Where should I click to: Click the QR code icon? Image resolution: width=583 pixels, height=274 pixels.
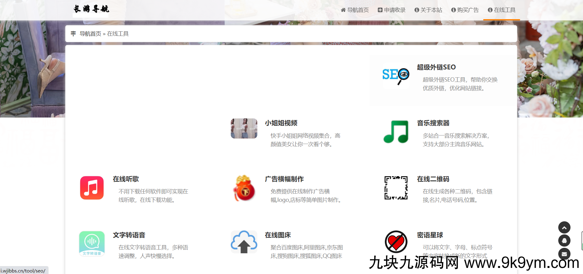tap(396, 188)
